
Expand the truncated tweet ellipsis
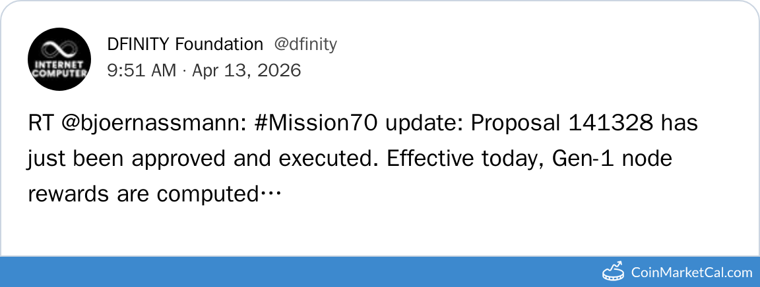tap(270, 195)
